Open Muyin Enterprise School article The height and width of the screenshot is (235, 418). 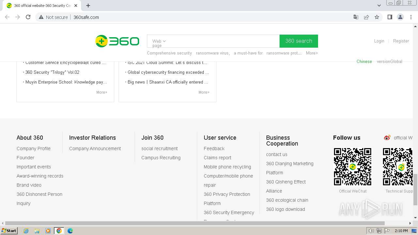coord(66,82)
